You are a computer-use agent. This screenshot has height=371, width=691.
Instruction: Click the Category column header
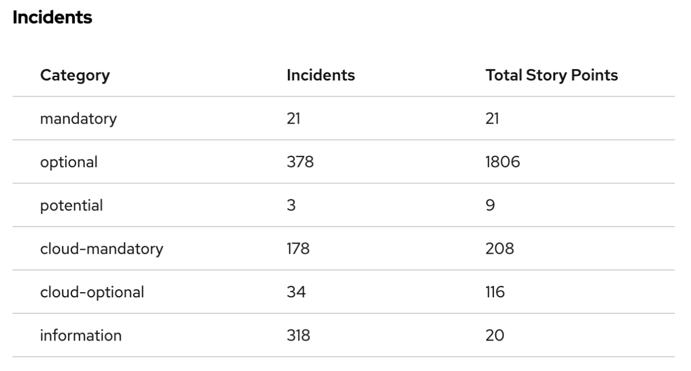click(x=75, y=75)
